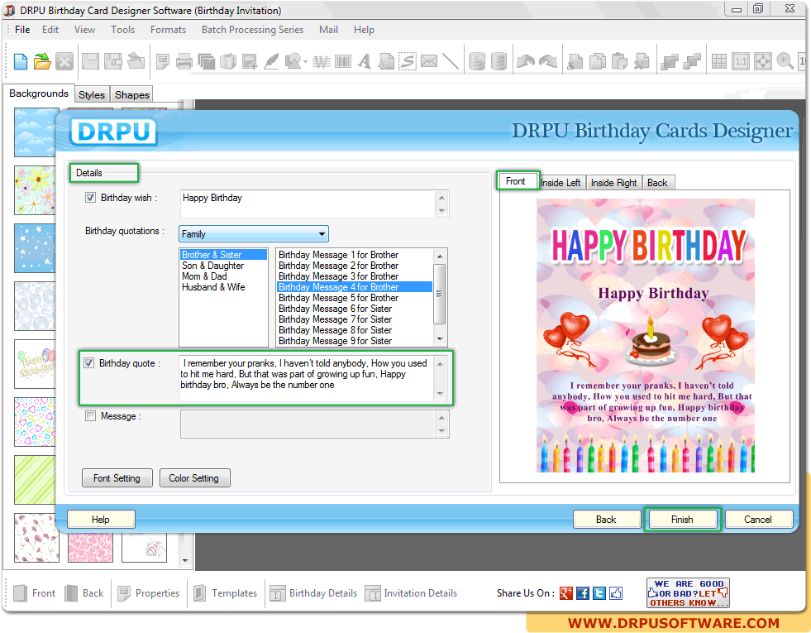811x633 pixels.
Task: Open a file with the folder icon
Action: (x=42, y=61)
